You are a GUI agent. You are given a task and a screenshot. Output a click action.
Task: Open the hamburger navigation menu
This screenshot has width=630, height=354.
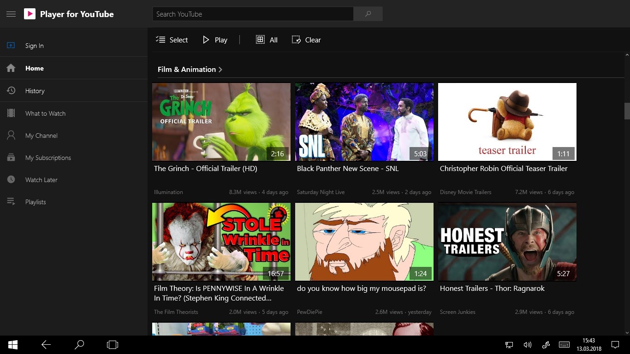click(11, 14)
